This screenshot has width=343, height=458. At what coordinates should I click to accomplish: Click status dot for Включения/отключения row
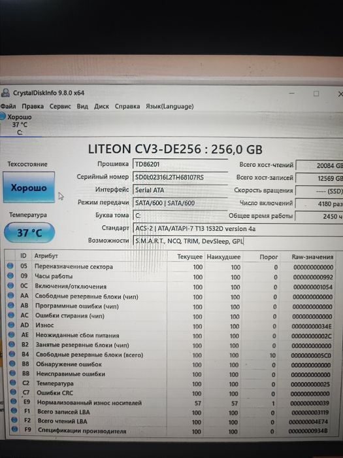[10, 285]
